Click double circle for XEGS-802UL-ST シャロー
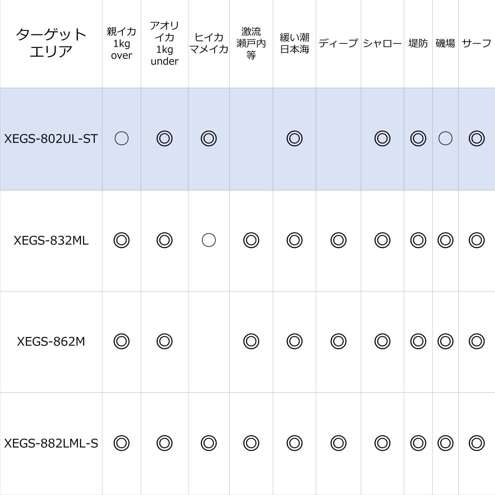The image size is (495, 495). pos(382,139)
